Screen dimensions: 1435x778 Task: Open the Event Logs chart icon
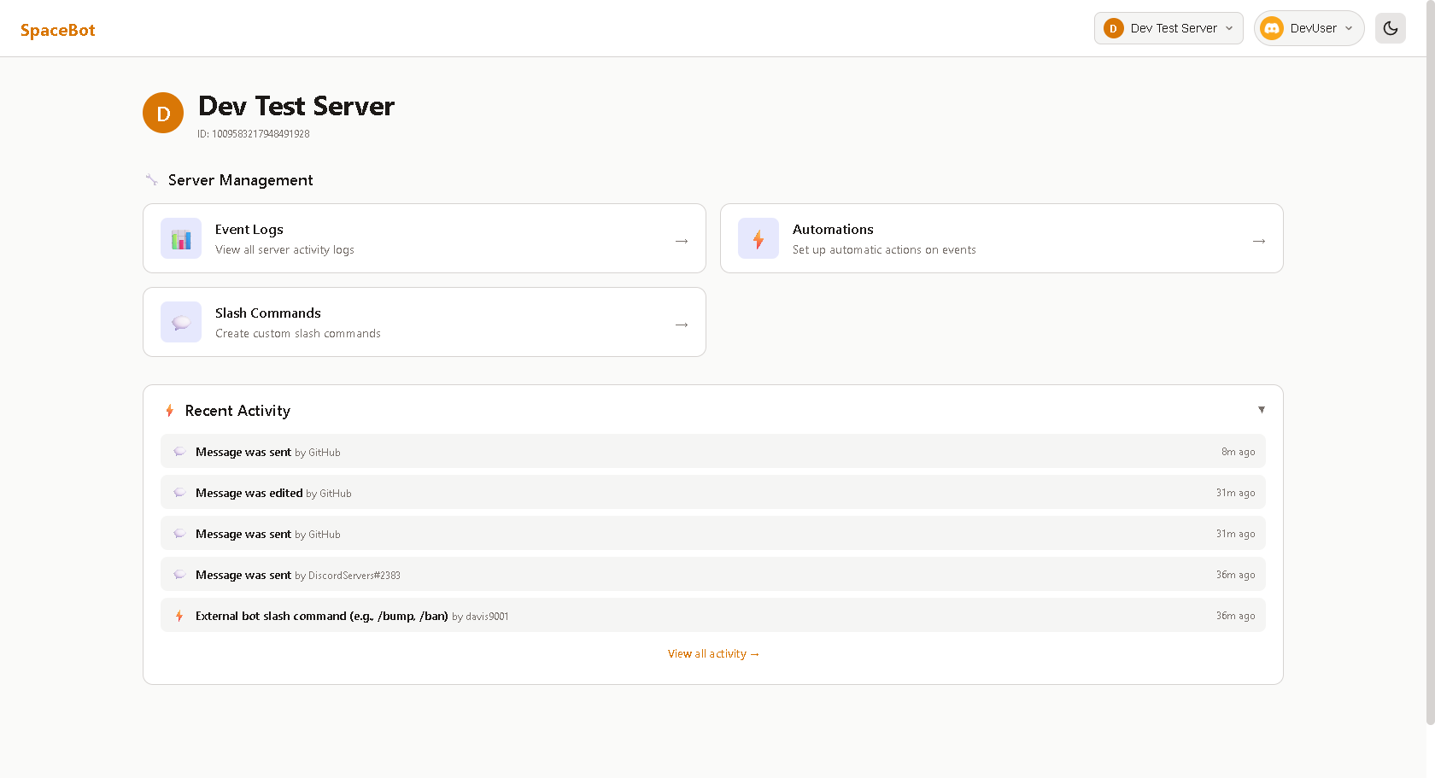tap(181, 238)
